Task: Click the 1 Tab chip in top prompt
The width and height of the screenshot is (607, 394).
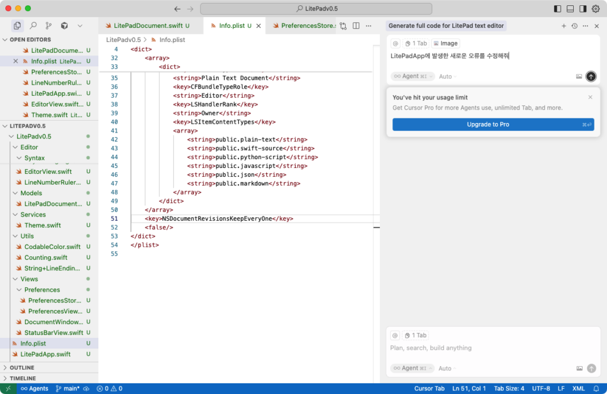Action: coord(416,43)
